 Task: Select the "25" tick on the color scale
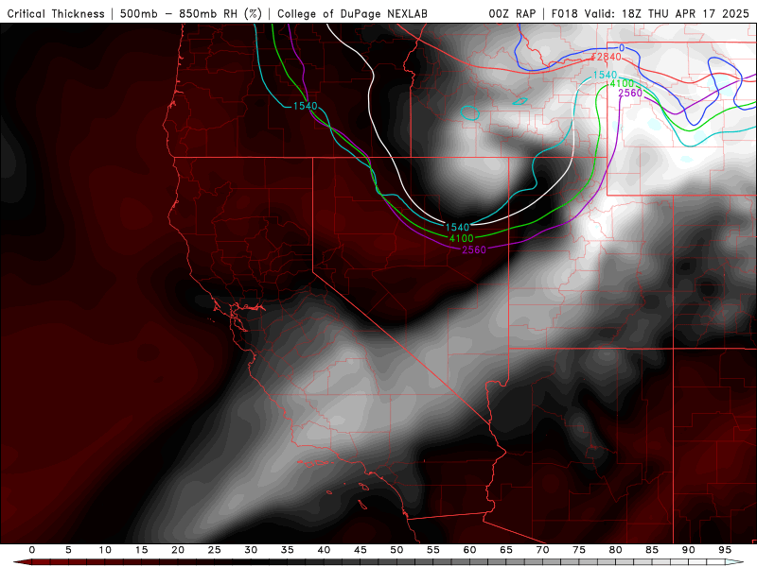pyautogui.click(x=215, y=550)
